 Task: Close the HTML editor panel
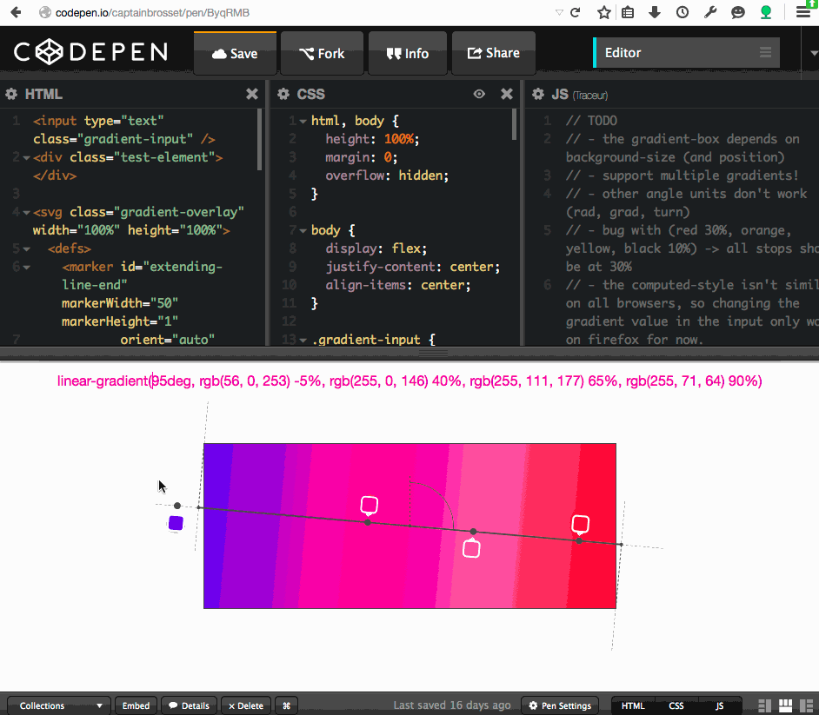pyautogui.click(x=251, y=95)
